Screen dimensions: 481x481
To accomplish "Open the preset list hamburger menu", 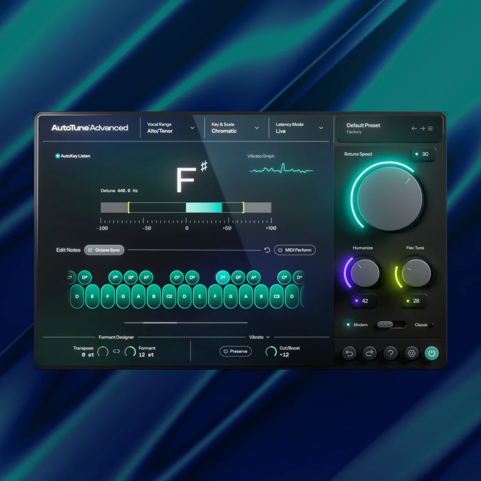I will [430, 128].
